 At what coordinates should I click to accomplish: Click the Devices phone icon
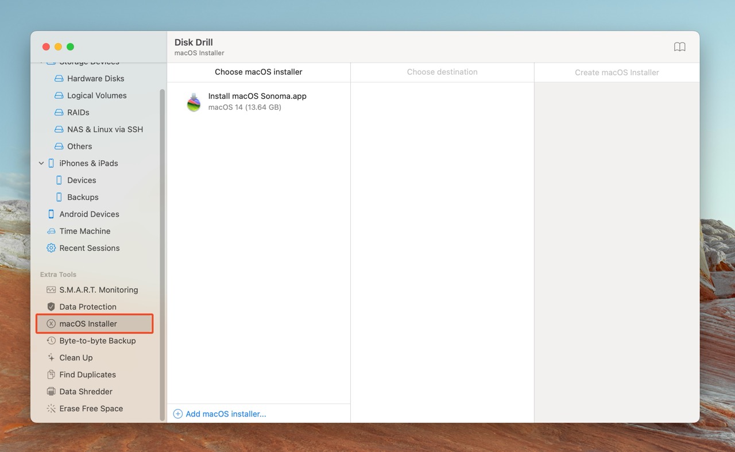[59, 180]
